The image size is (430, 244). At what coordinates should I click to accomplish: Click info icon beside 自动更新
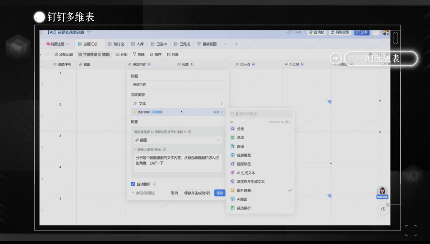coord(154,184)
